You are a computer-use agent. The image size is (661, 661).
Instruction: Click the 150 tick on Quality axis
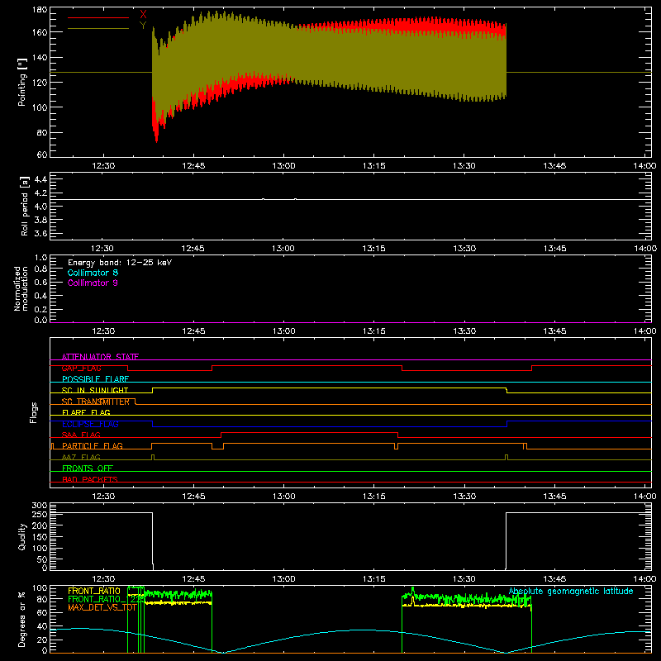point(40,537)
